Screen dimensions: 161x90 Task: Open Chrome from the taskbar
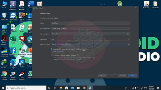84,88
